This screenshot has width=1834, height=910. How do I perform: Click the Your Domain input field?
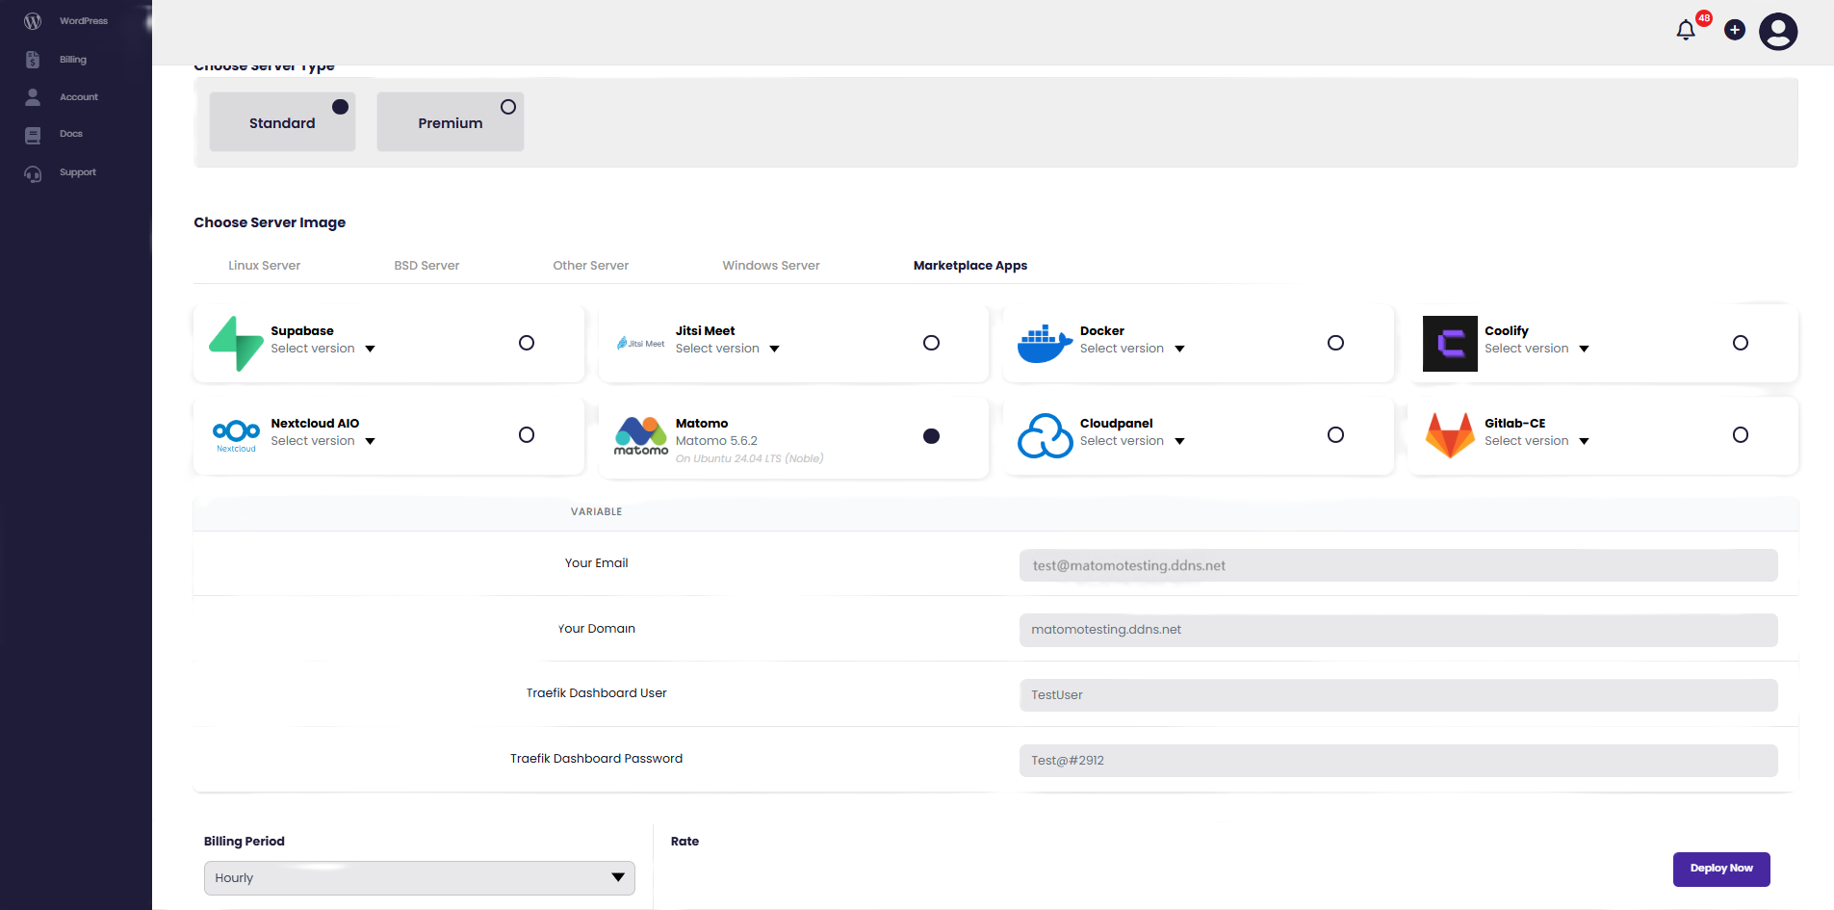(x=1398, y=630)
